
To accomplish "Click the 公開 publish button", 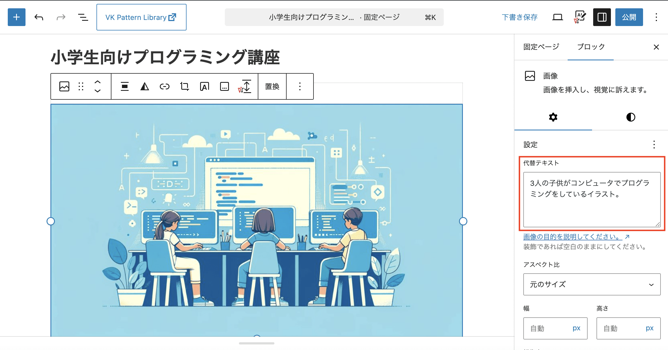I will pos(629,17).
